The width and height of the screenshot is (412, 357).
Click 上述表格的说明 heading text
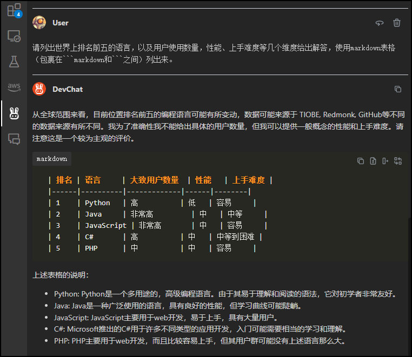click(61, 275)
